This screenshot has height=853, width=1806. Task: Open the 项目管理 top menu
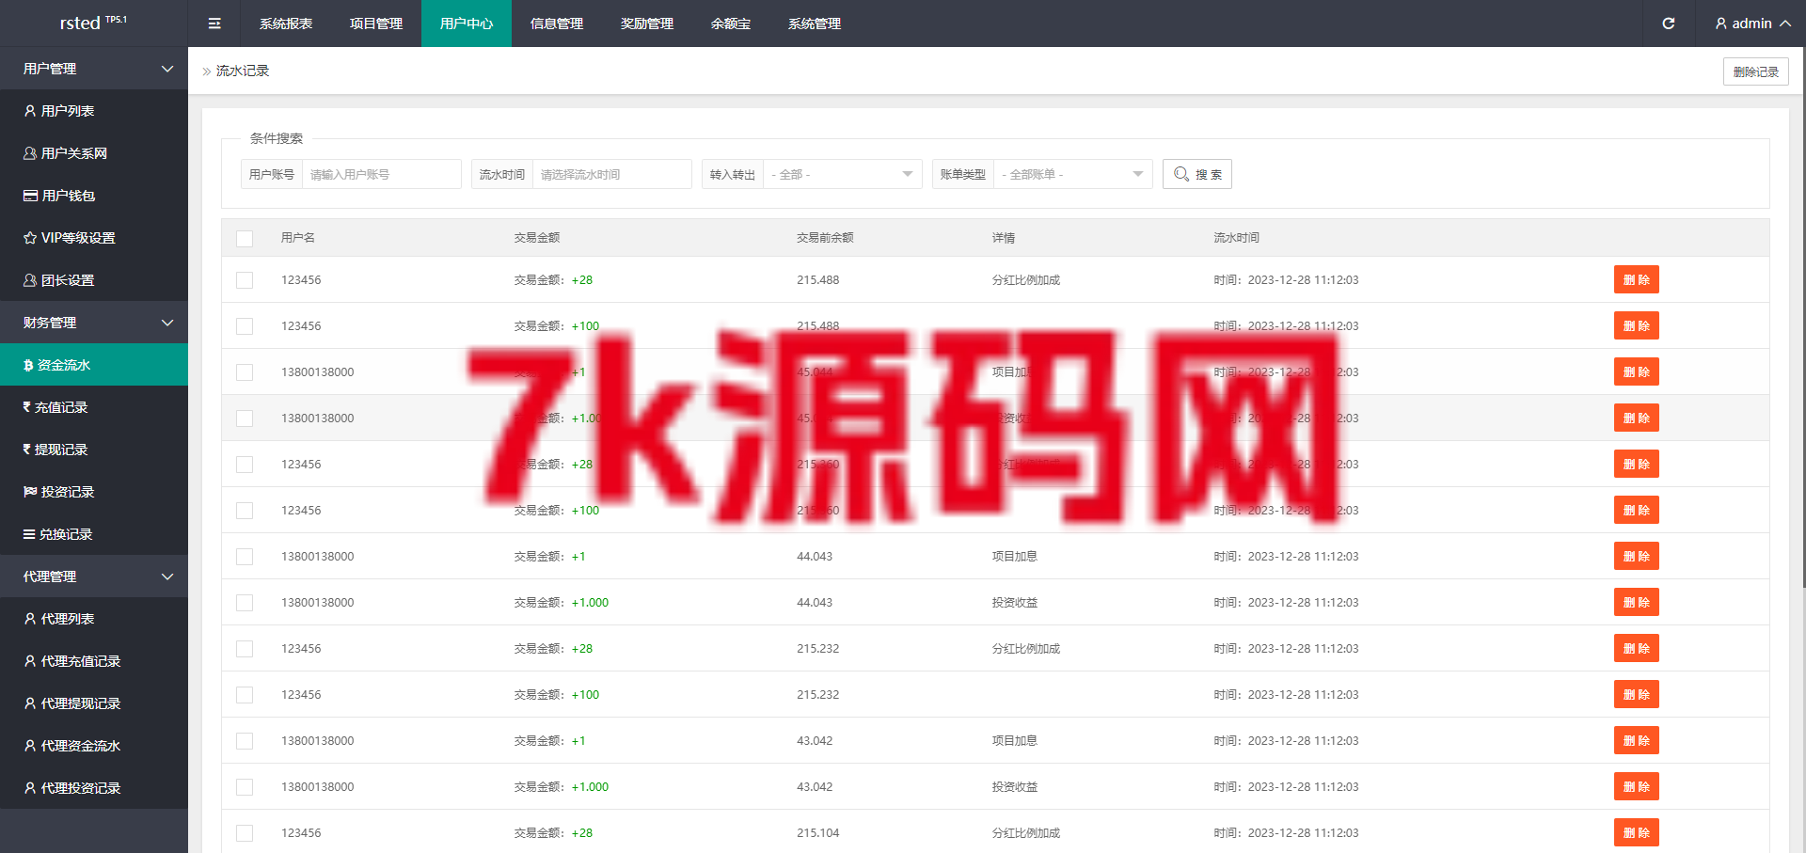pos(376,24)
